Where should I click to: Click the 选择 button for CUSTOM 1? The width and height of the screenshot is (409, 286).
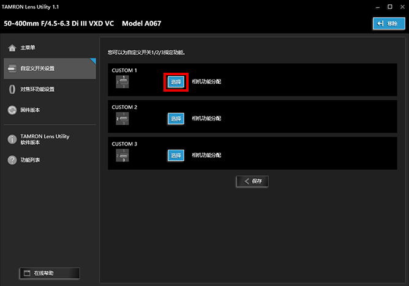point(176,82)
